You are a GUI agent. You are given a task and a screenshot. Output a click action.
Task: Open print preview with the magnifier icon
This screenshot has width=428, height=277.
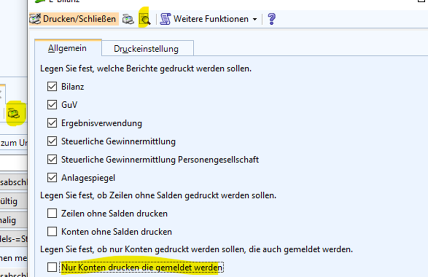[145, 19]
